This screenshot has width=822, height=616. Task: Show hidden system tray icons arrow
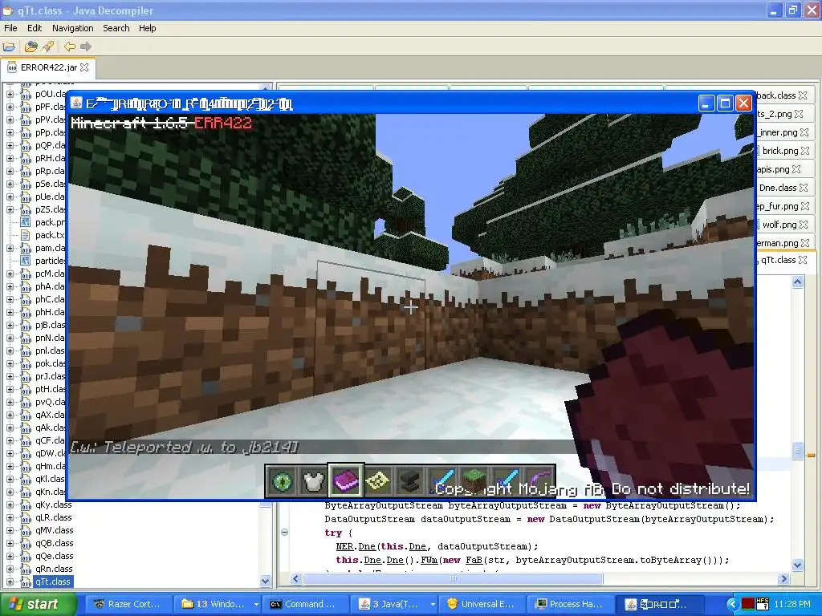pyautogui.click(x=732, y=604)
